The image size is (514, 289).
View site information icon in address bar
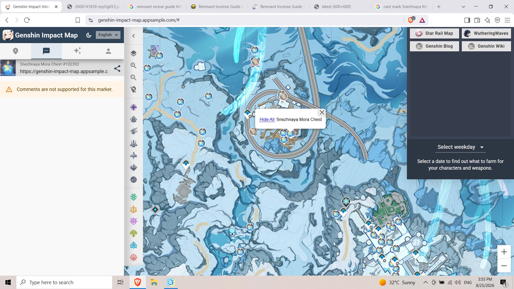pyautogui.click(x=91, y=20)
